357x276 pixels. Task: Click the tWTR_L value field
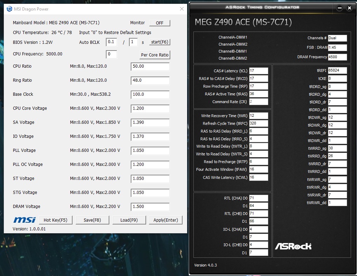tap(259, 146)
